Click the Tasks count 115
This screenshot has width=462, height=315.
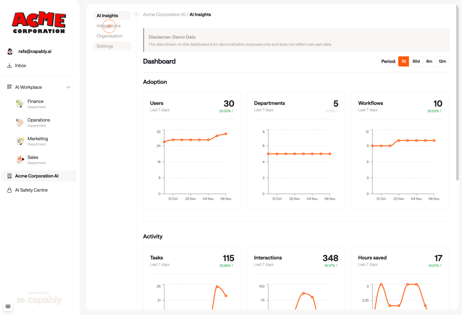(228, 258)
